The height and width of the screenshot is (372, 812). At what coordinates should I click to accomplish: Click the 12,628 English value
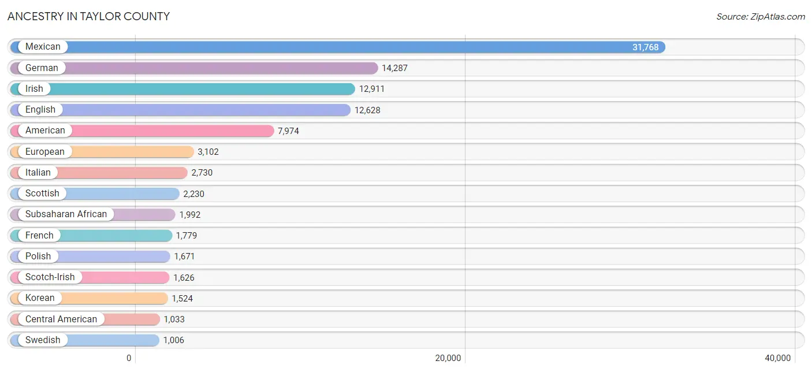(x=367, y=110)
